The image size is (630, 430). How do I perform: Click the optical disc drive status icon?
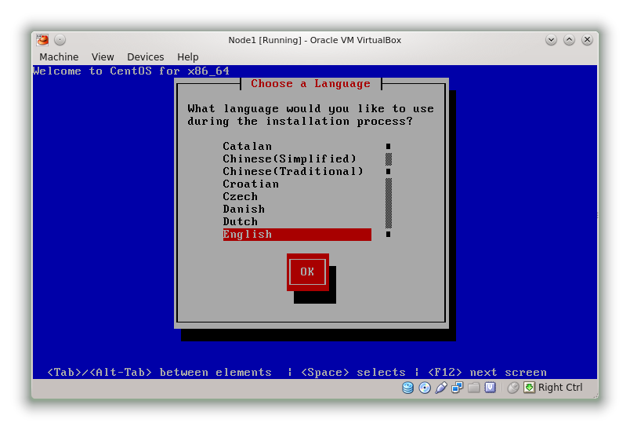tap(425, 388)
